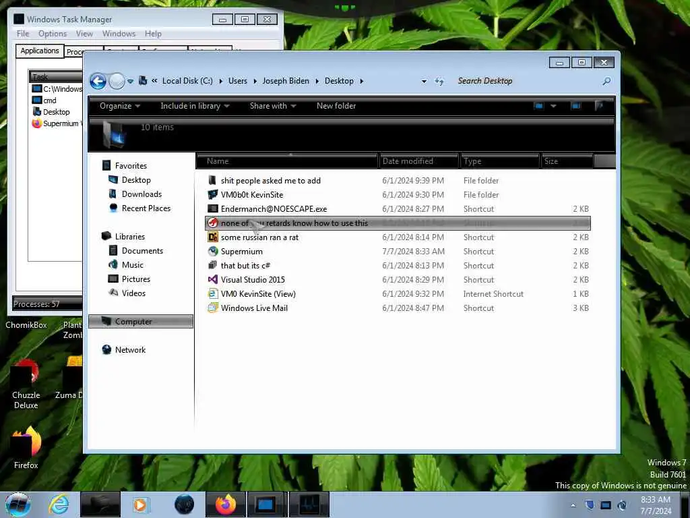Image resolution: width=690 pixels, height=518 pixels.
Task: Open the address bar history dropdown
Action: (x=424, y=82)
